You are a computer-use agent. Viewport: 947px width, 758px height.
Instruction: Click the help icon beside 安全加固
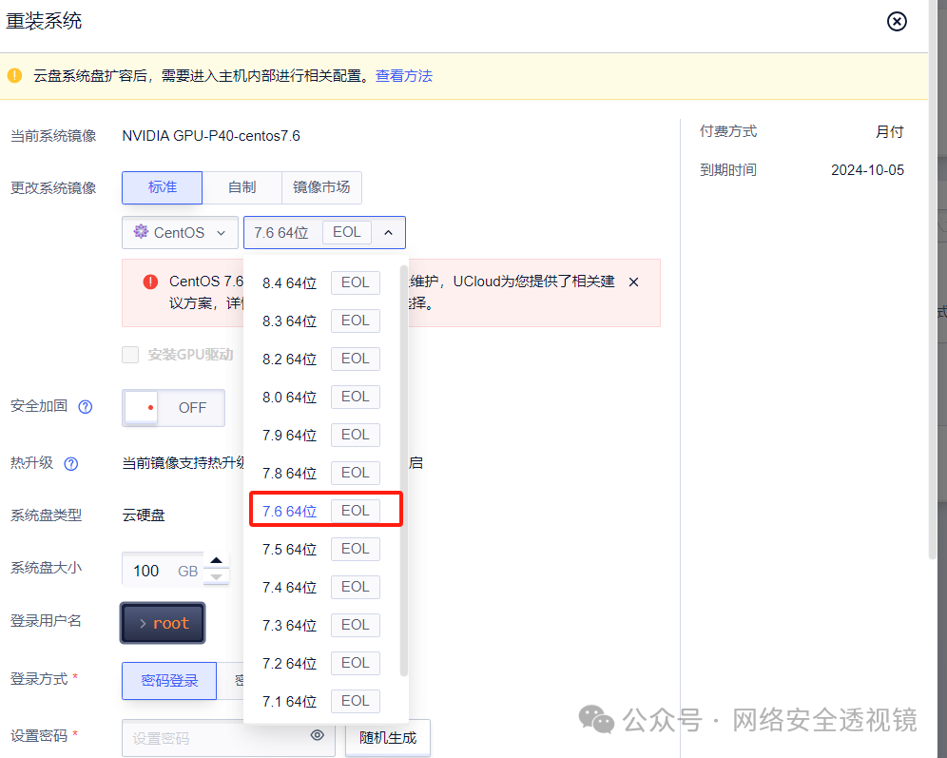pos(85,406)
